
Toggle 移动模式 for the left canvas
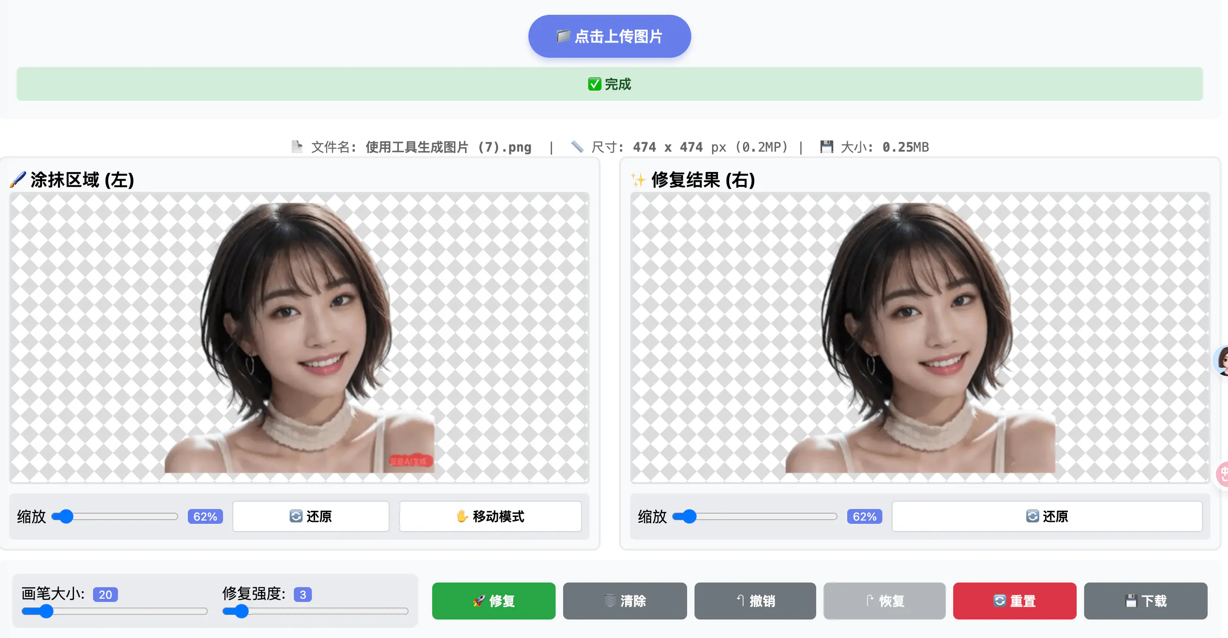(x=490, y=516)
